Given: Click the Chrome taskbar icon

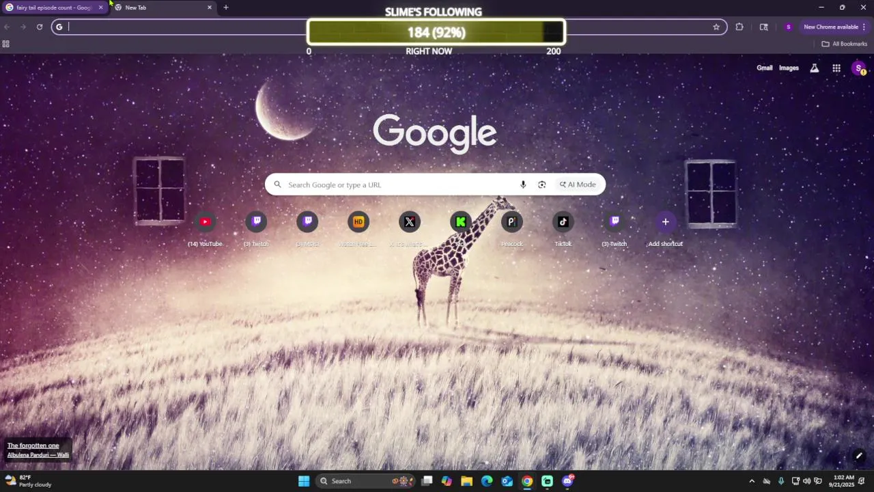Looking at the screenshot, I should point(527,481).
